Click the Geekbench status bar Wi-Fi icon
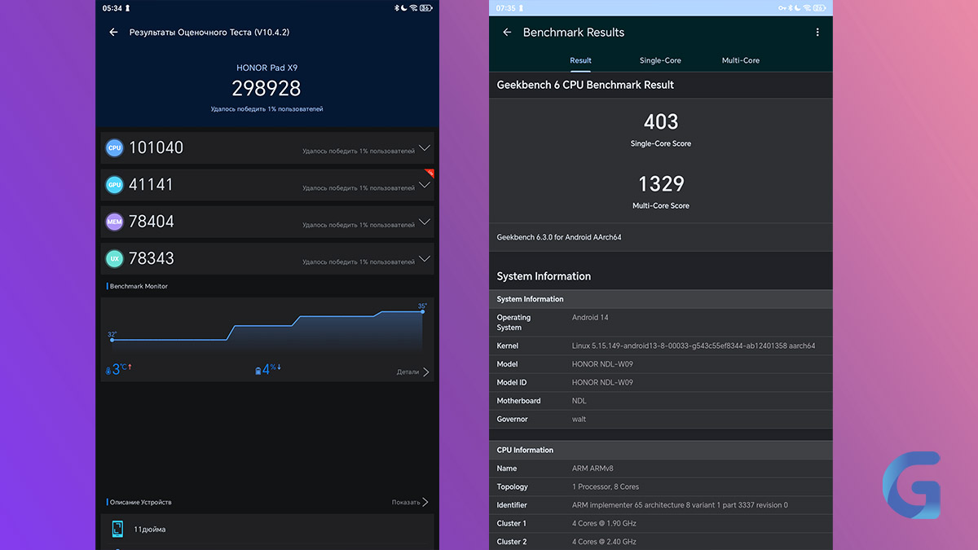This screenshot has width=978, height=550. point(807,7)
